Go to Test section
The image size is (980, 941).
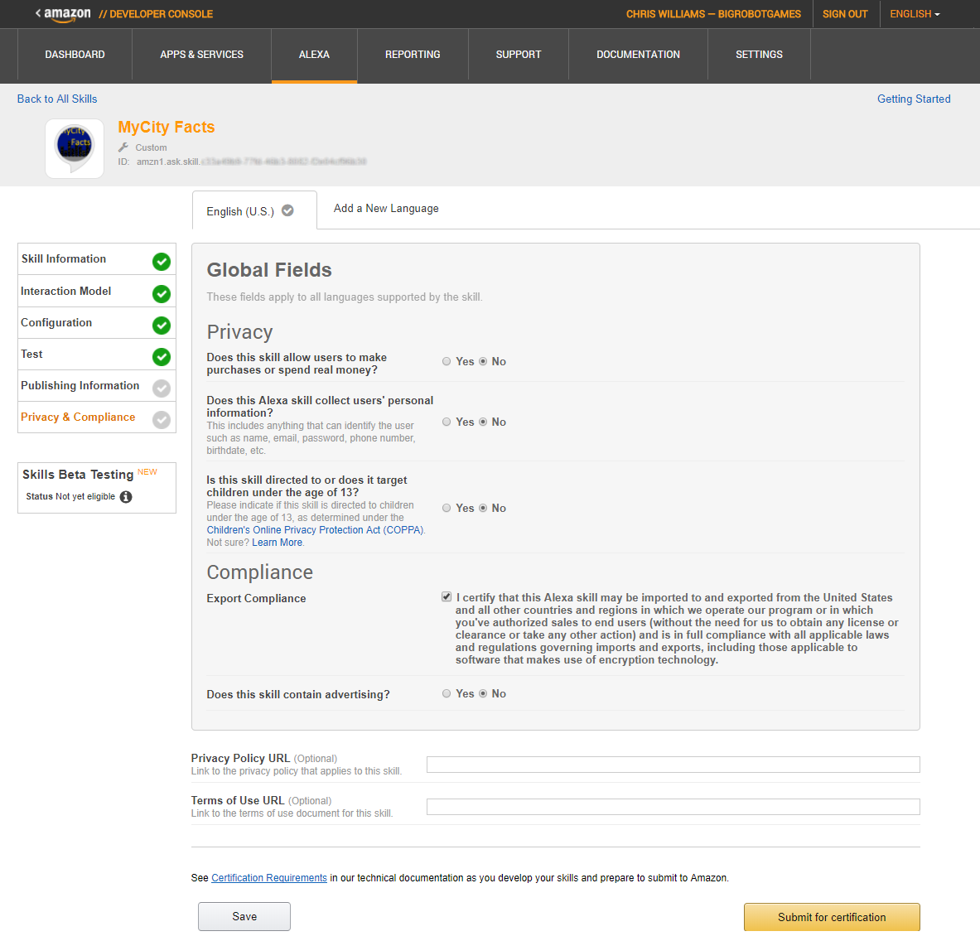[97, 355]
